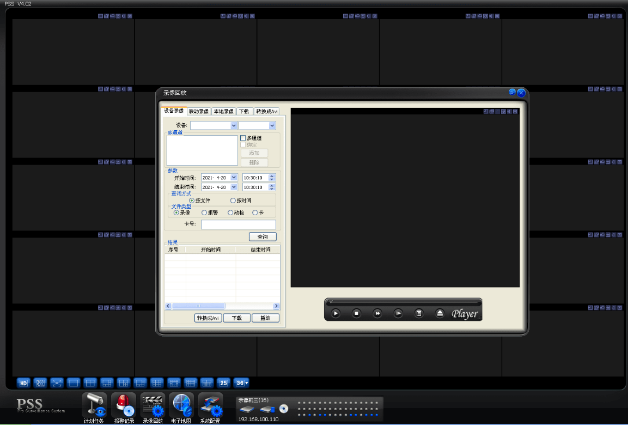This screenshot has width=628, height=425.
Task: Open 系统配置 system configuration icon
Action: pyautogui.click(x=211, y=405)
